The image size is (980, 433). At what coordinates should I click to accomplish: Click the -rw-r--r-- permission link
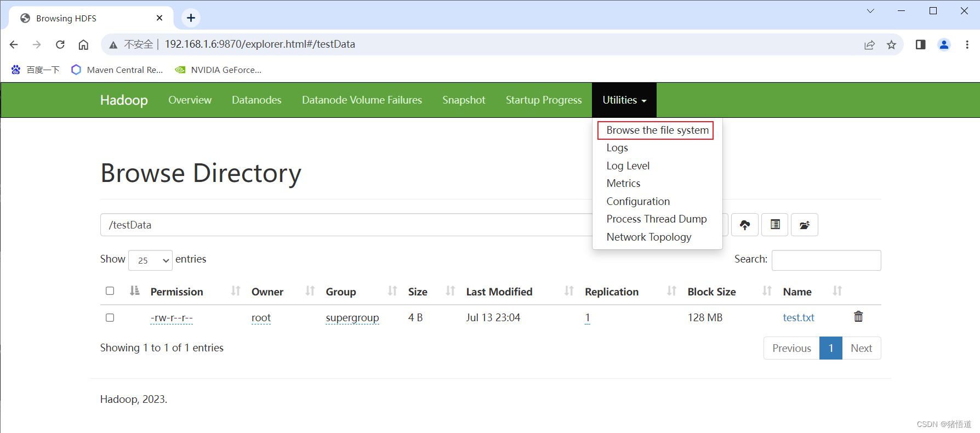click(x=172, y=318)
